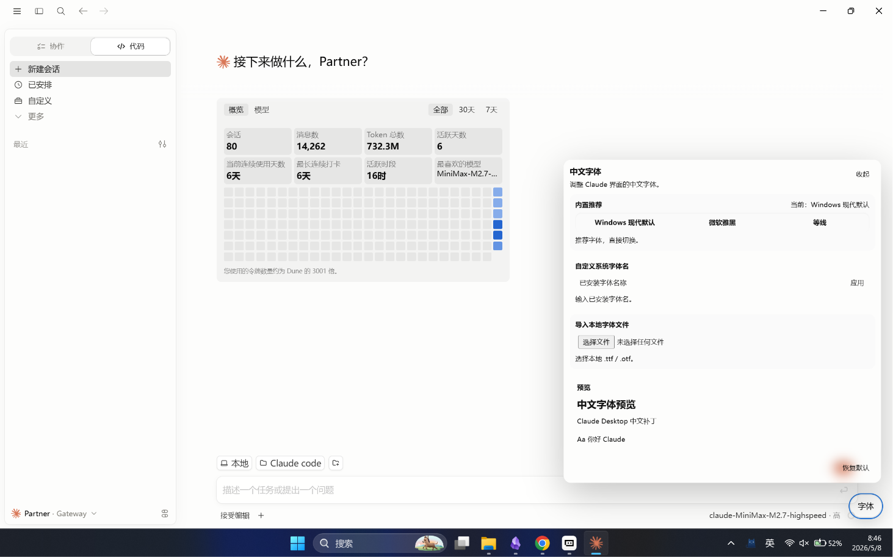
Task: Click the 最长连续打卡 6天 card
Action: point(328,170)
